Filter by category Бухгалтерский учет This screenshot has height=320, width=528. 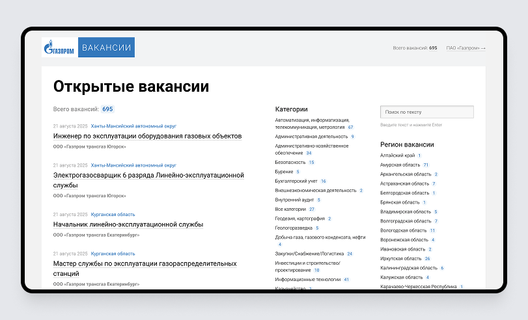pyautogui.click(x=296, y=181)
